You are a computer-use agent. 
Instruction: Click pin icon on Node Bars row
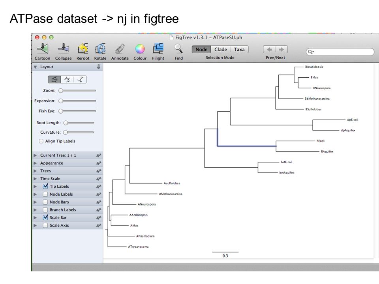click(98, 202)
